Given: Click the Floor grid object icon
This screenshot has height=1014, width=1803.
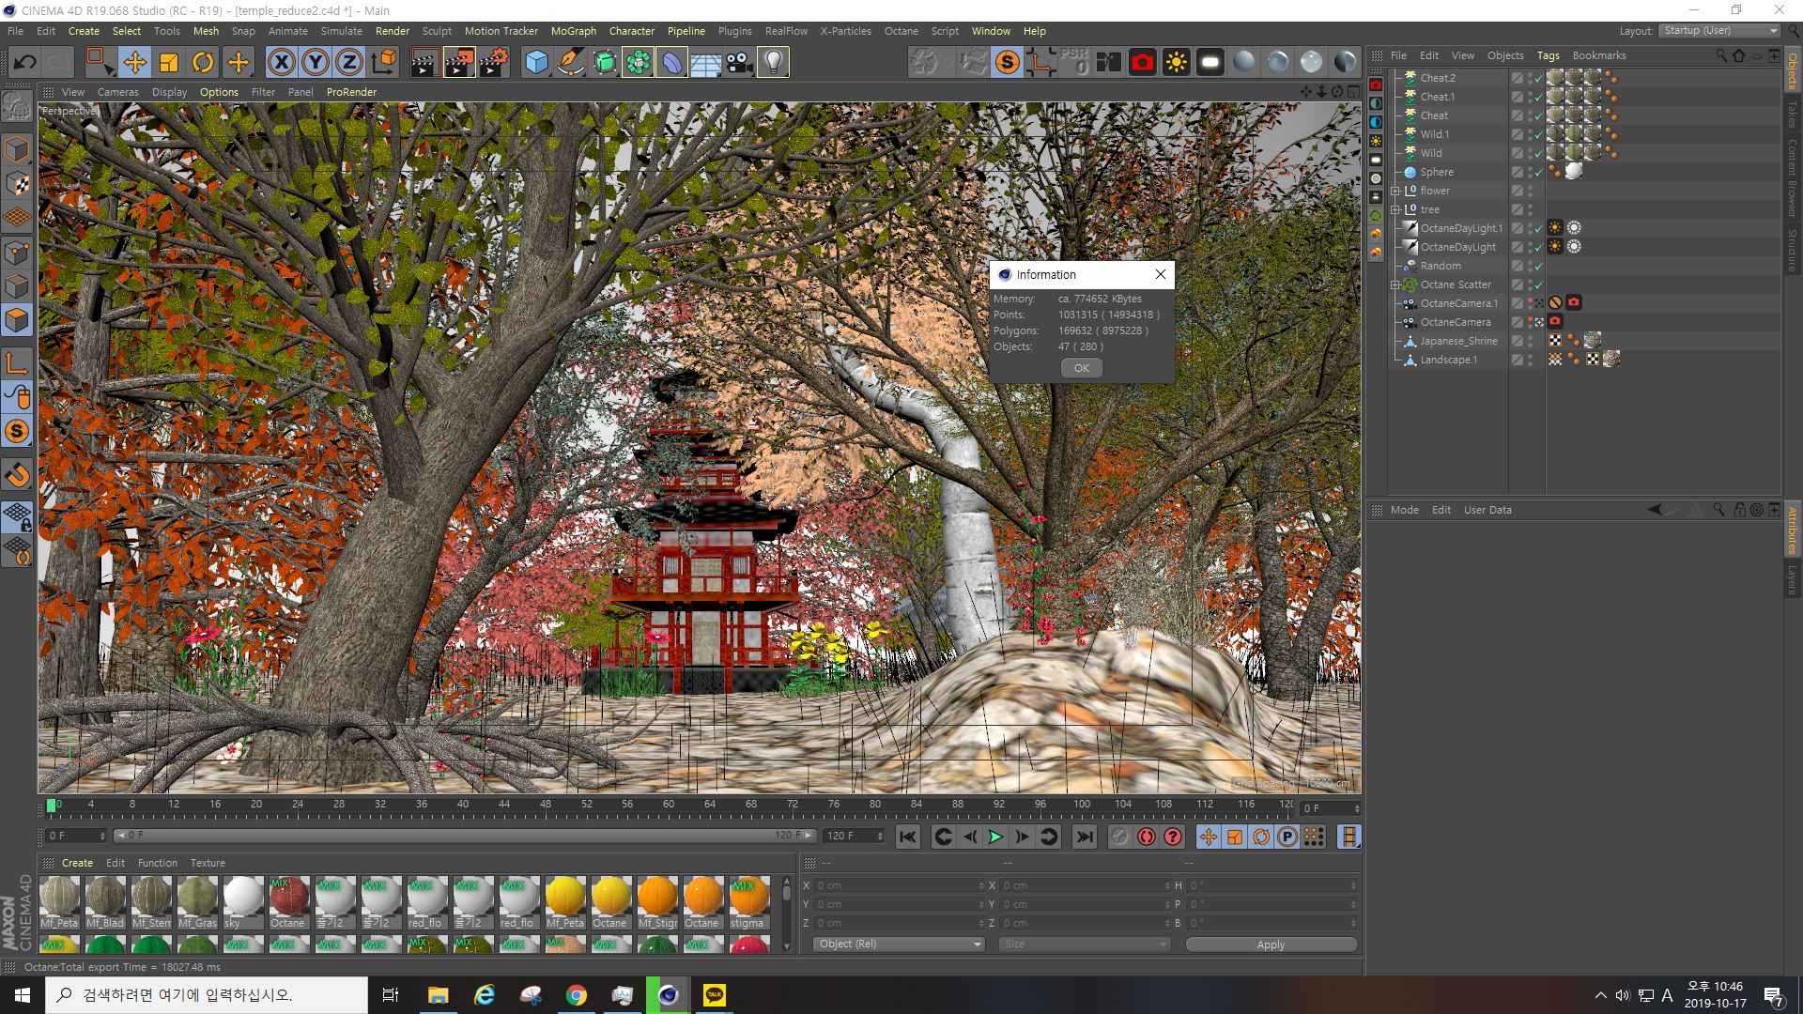Looking at the screenshot, I should (705, 63).
